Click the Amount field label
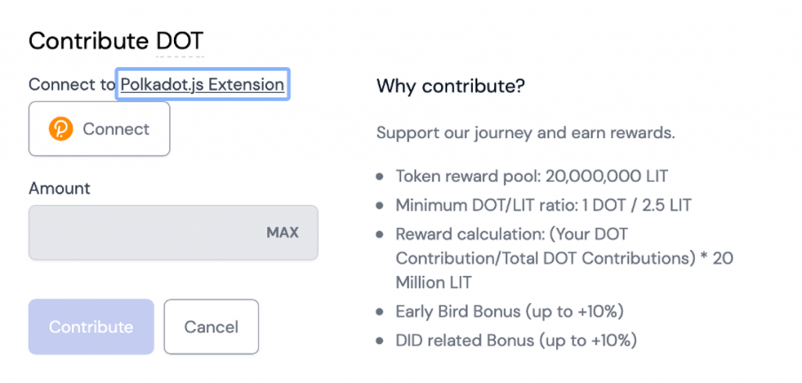 pyautogui.click(x=60, y=188)
